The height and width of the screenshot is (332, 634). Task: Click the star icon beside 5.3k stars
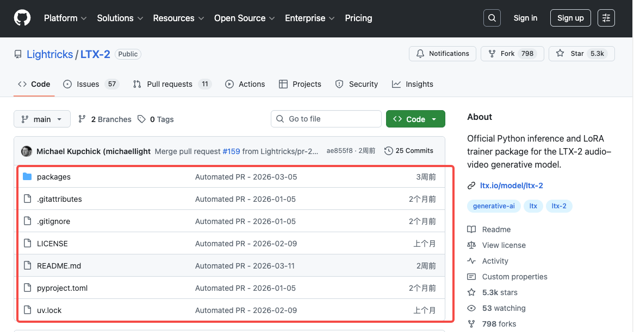click(471, 292)
